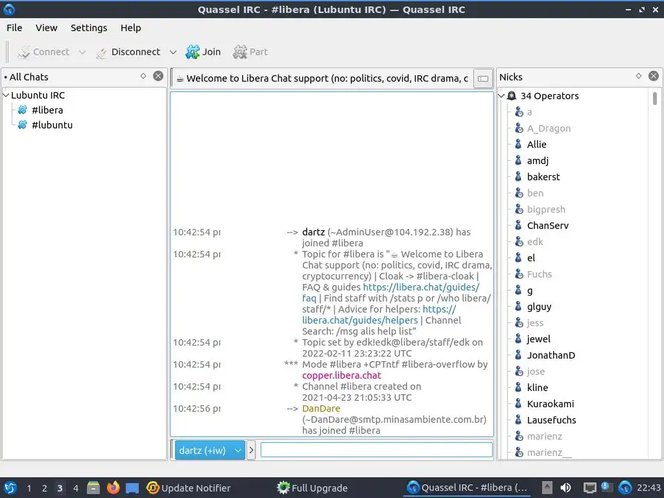Click the Connect toolbar button

[43, 52]
